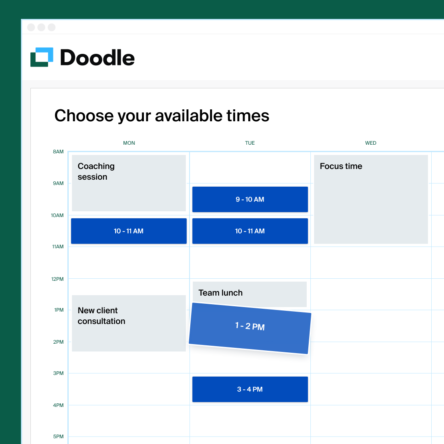Click the 12PM time label

click(57, 279)
